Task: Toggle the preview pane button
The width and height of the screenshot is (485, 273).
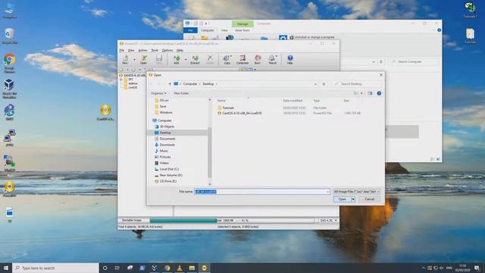Action: pos(370,93)
